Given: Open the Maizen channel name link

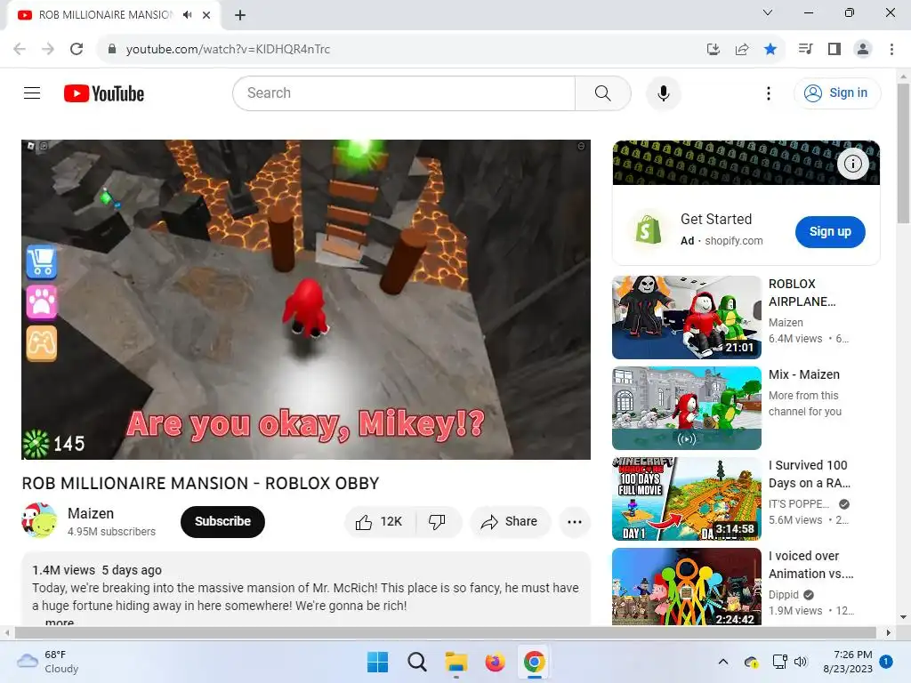Looking at the screenshot, I should 91,513.
